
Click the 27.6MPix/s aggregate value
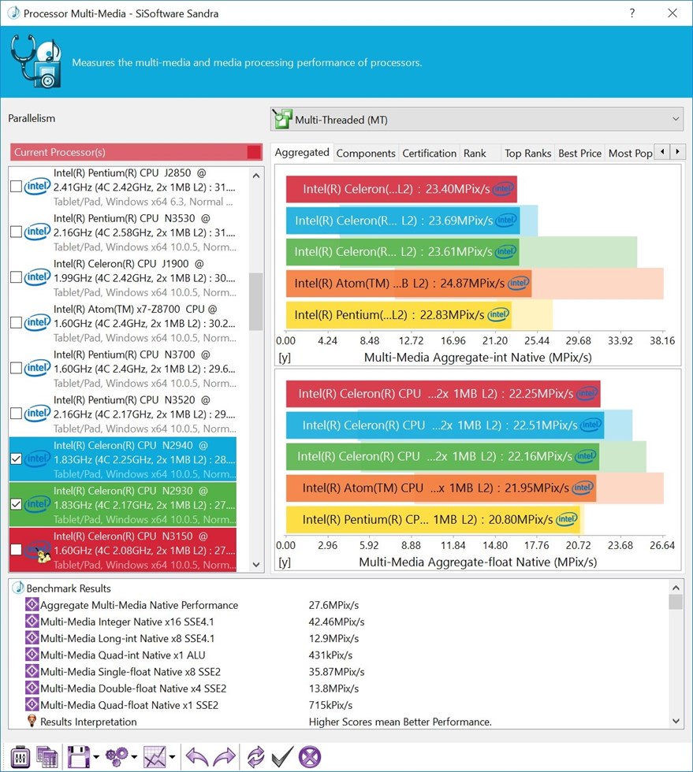[333, 605]
